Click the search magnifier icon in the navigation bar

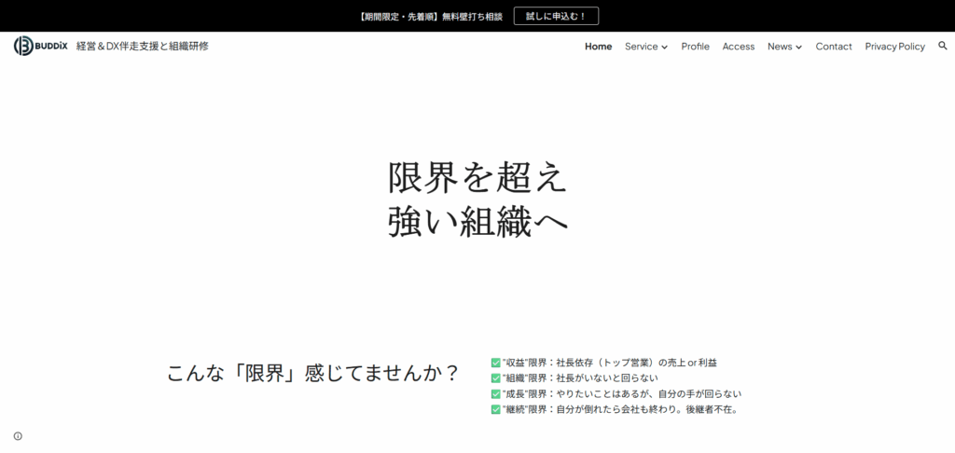coord(942,46)
